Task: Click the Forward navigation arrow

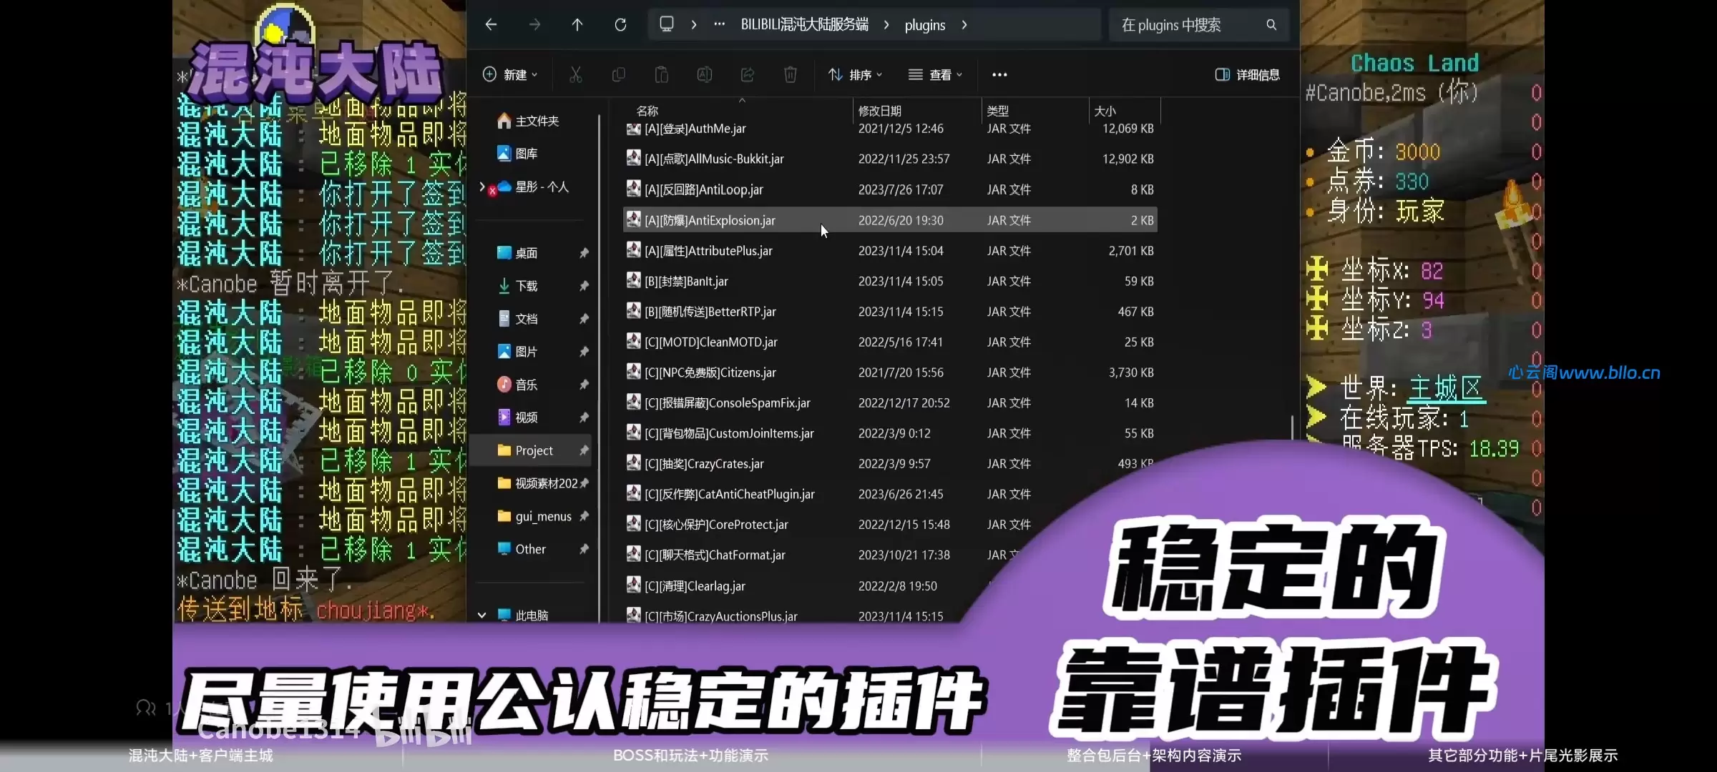Action: point(534,24)
